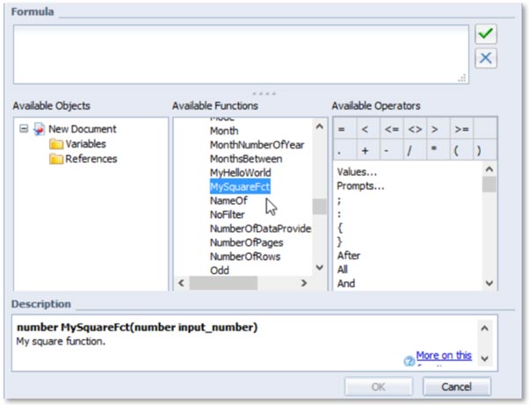Validate formula with green checkmark icon
Image resolution: width=529 pixels, height=405 pixels.
tap(485, 34)
